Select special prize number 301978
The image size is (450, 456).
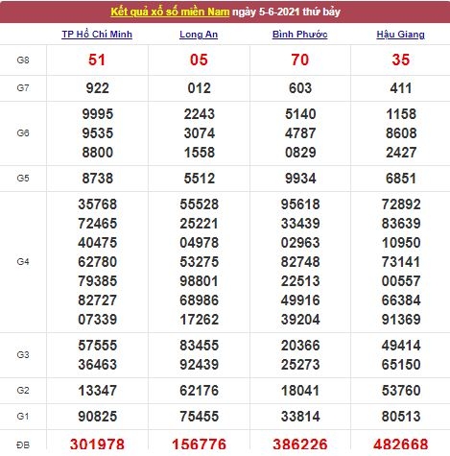click(97, 444)
